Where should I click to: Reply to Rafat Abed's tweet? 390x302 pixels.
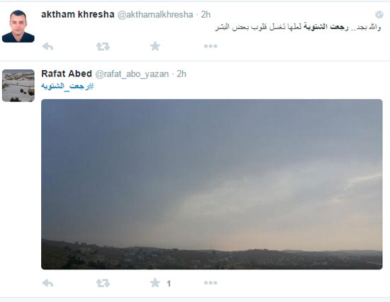pos(48,283)
